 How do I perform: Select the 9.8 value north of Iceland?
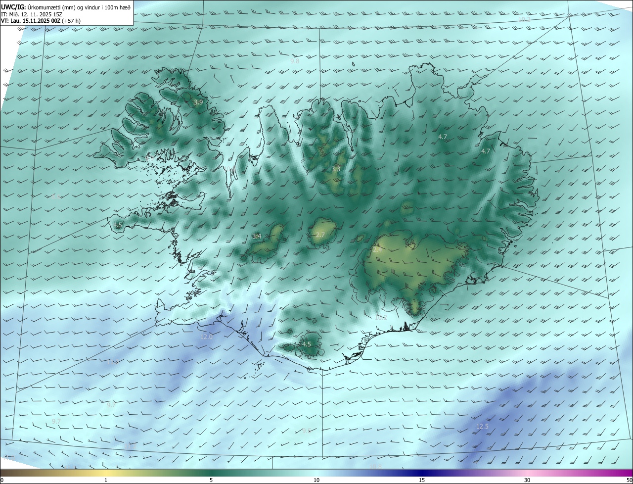(x=295, y=61)
